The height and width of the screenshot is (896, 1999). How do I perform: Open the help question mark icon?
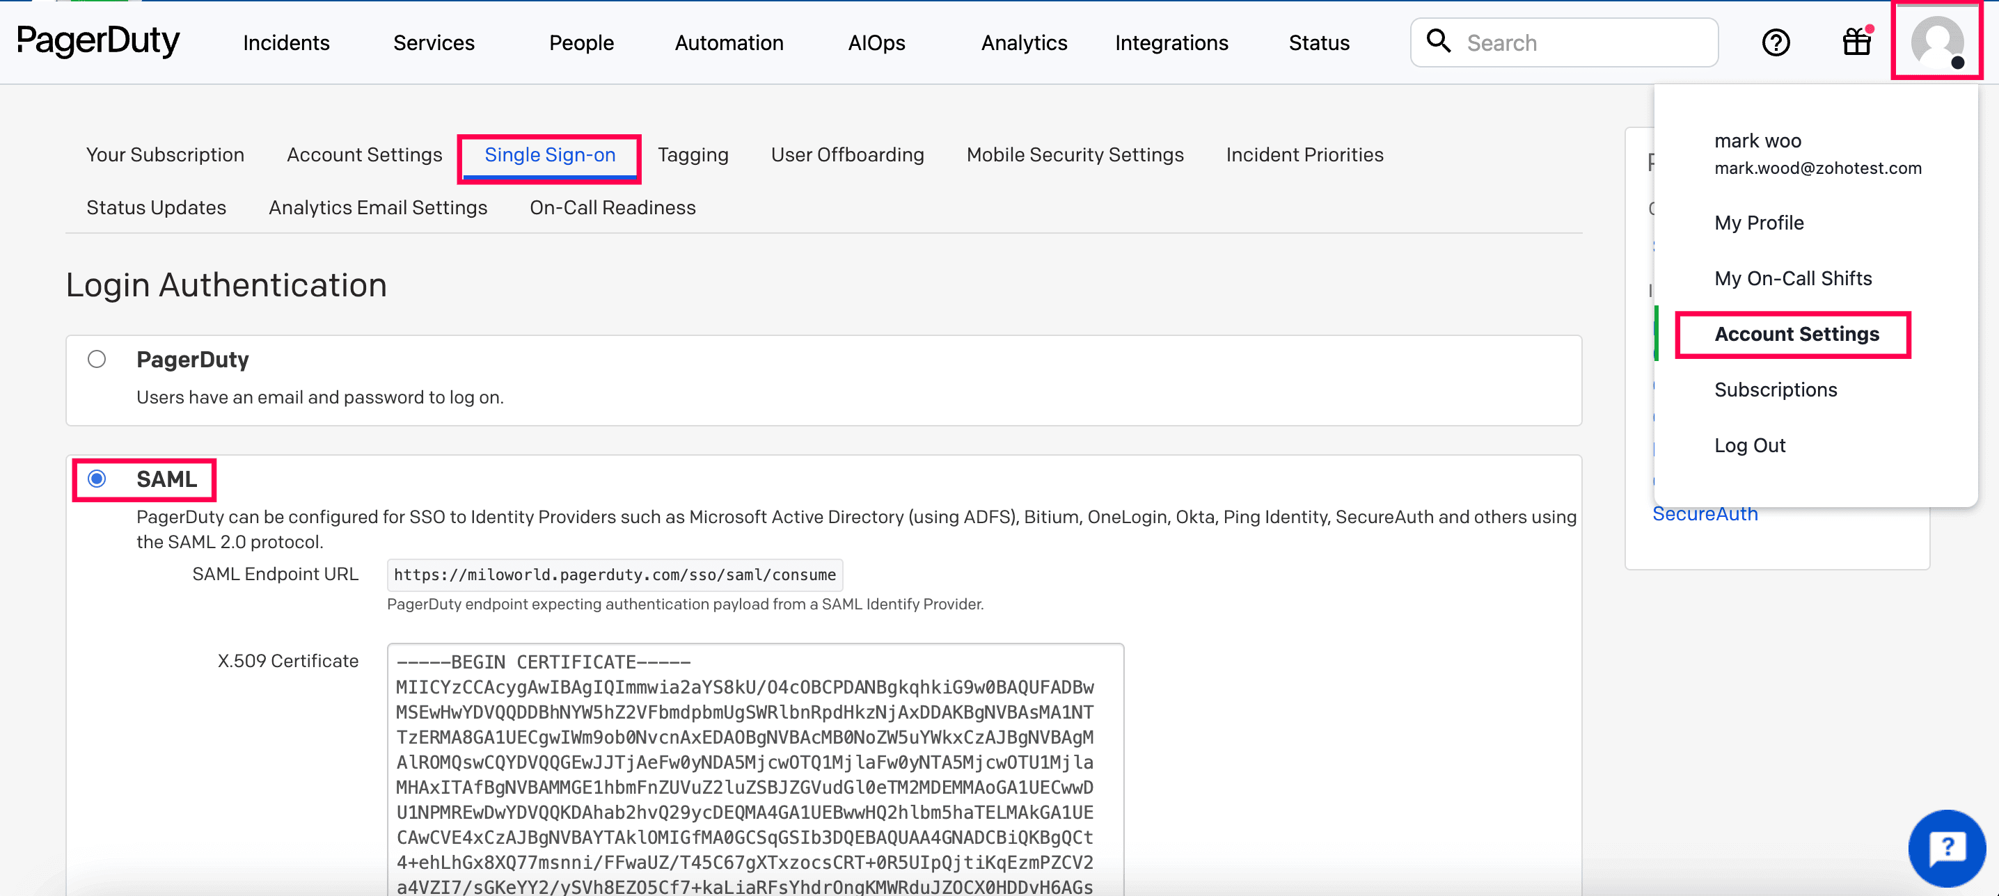pos(1776,42)
